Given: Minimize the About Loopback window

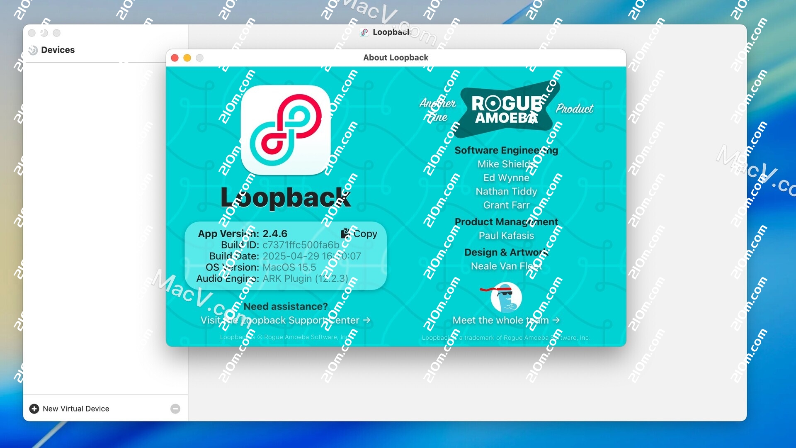Looking at the screenshot, I should 187,58.
